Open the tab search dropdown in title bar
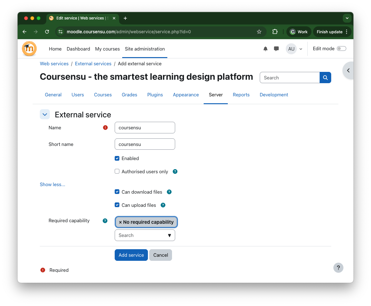This screenshot has width=371, height=306. click(x=347, y=18)
